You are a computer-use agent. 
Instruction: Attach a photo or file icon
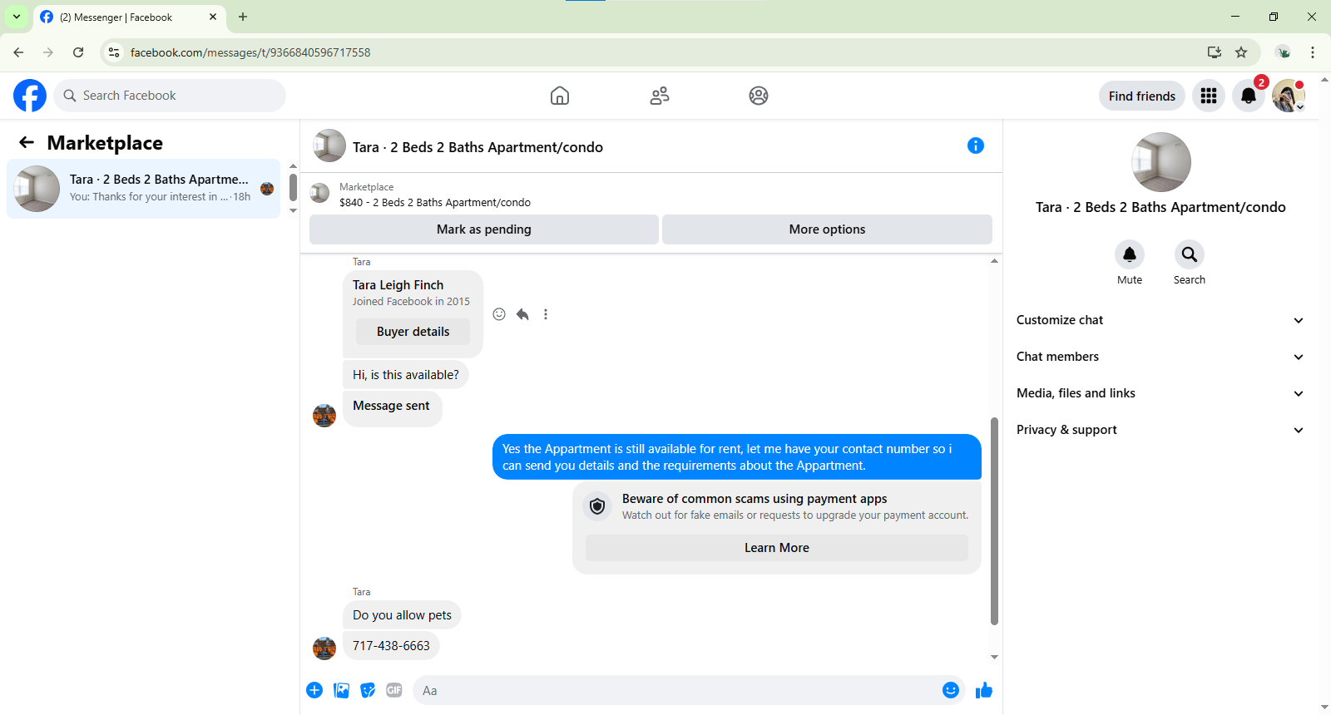341,690
